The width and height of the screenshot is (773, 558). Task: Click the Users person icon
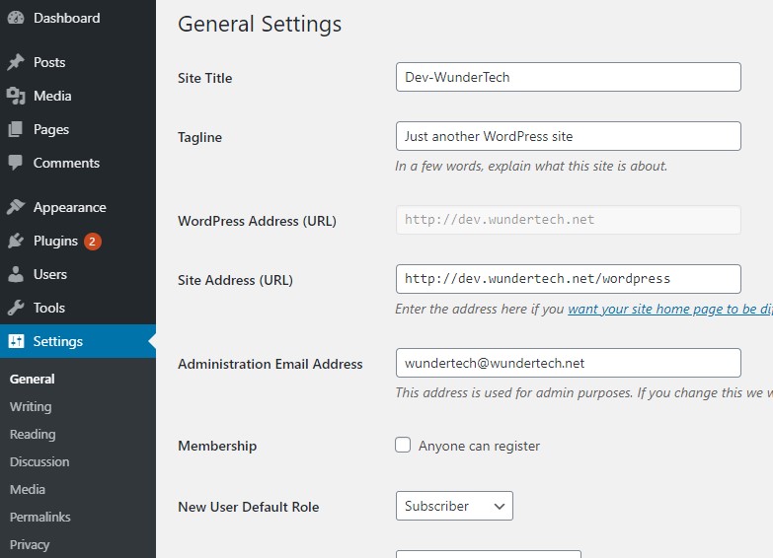[16, 274]
